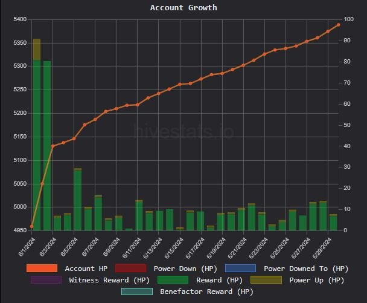Image resolution: width=367 pixels, height=303 pixels.
Task: Click the 50 right axis value
Action: [x=347, y=125]
